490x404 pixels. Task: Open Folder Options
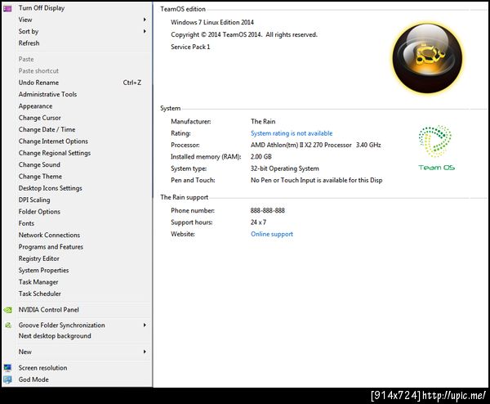39,212
